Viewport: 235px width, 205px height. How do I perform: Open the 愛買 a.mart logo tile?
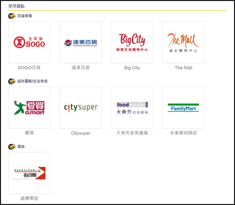pyautogui.click(x=29, y=108)
